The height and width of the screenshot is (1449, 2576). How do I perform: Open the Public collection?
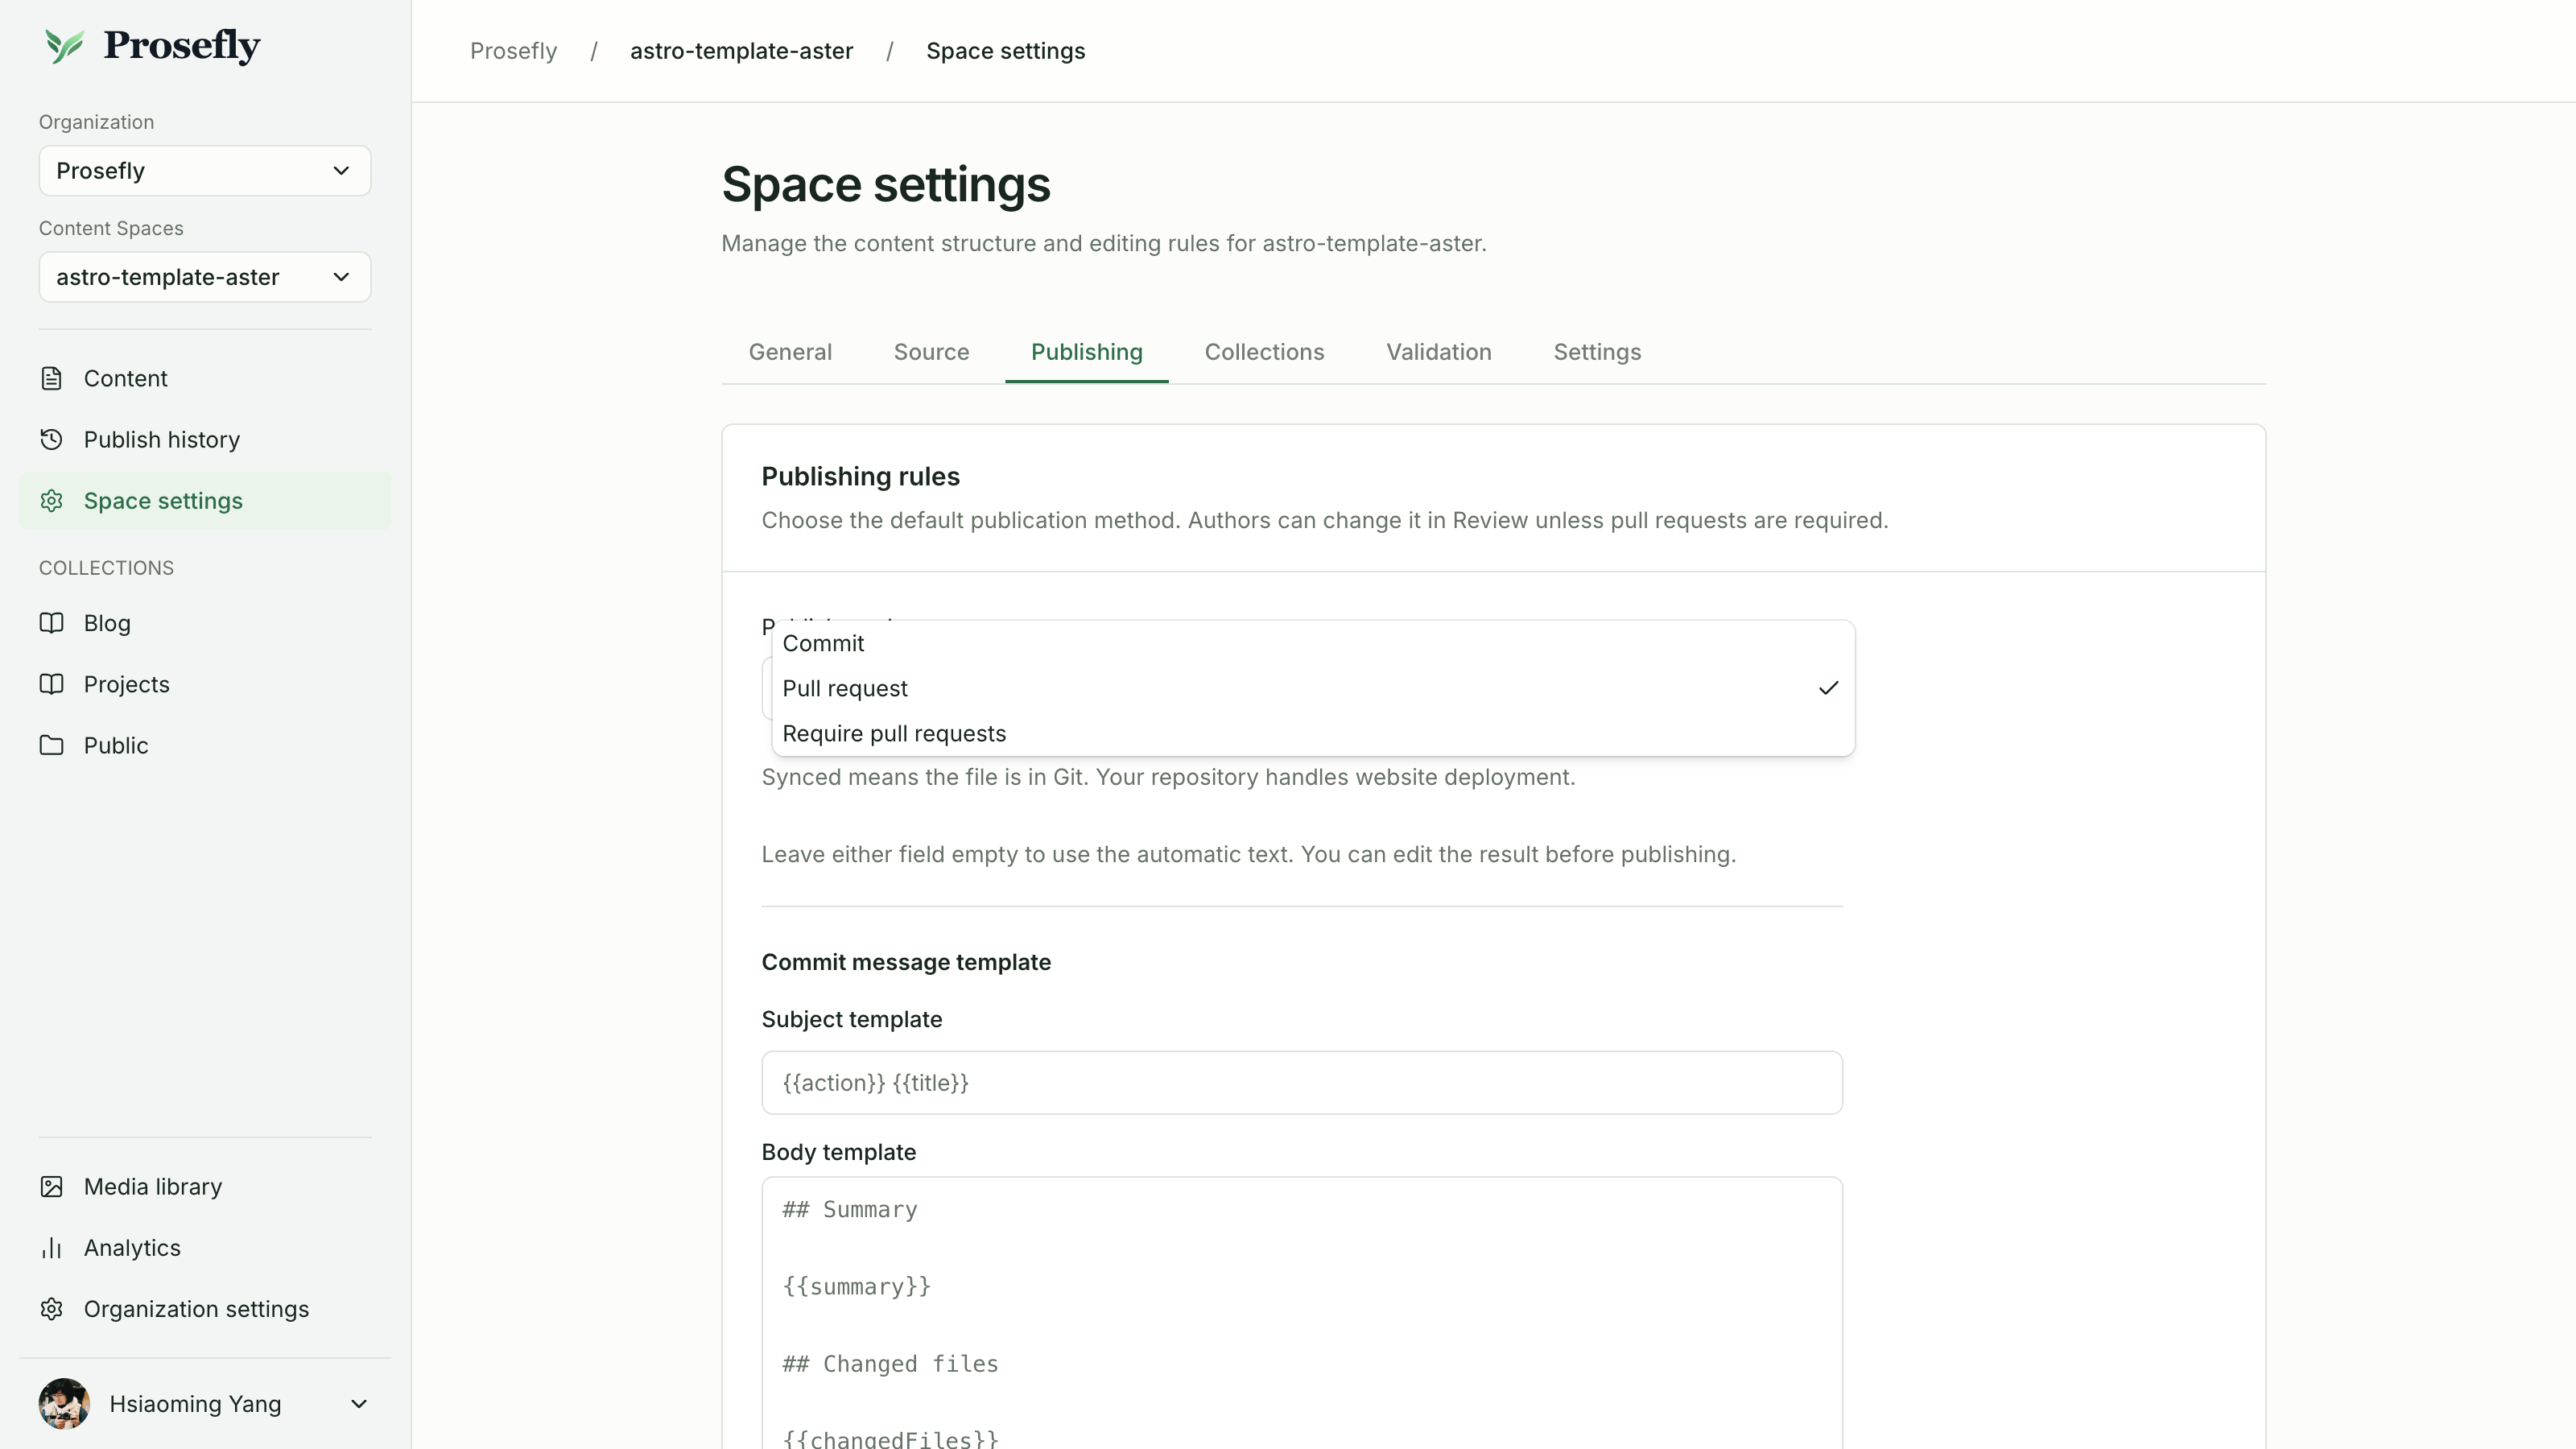click(x=205, y=745)
